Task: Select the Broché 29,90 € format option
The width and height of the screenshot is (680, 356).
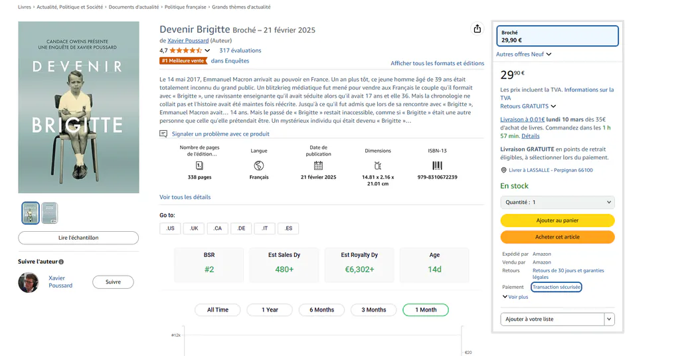Action: (x=557, y=36)
